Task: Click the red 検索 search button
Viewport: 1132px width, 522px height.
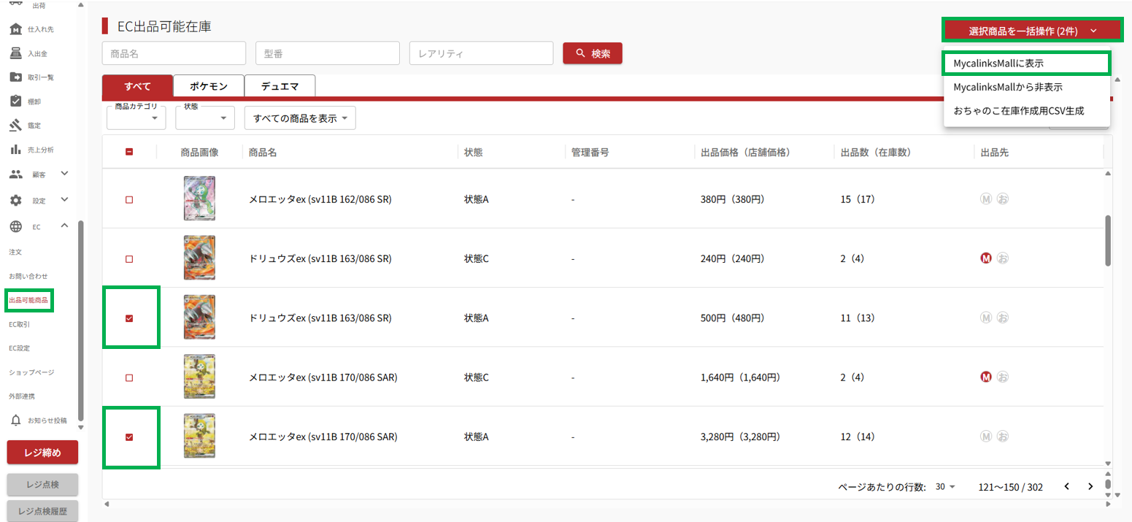Action: [x=592, y=53]
